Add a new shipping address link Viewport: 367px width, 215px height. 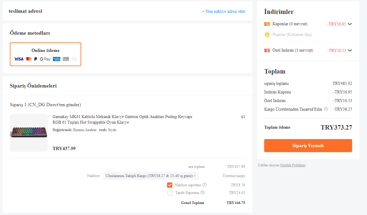point(223,11)
